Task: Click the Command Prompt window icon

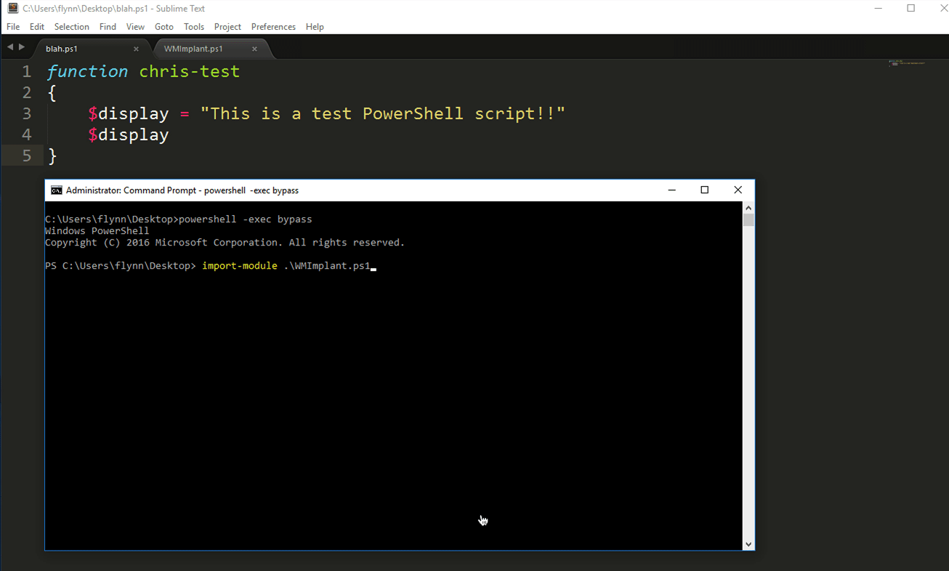Action: click(57, 190)
